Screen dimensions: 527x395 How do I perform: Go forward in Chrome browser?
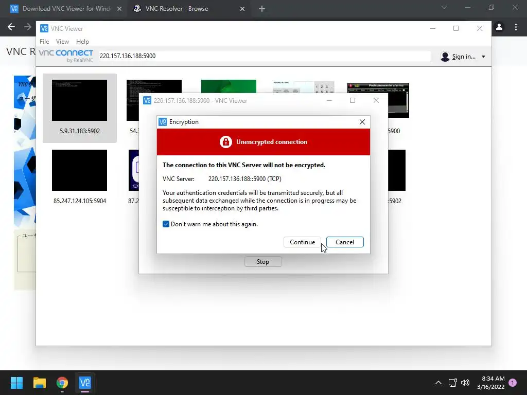coord(28,27)
